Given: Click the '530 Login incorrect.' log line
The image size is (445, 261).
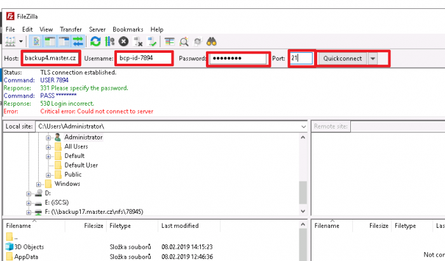Looking at the screenshot, I should pyautogui.click(x=67, y=104).
